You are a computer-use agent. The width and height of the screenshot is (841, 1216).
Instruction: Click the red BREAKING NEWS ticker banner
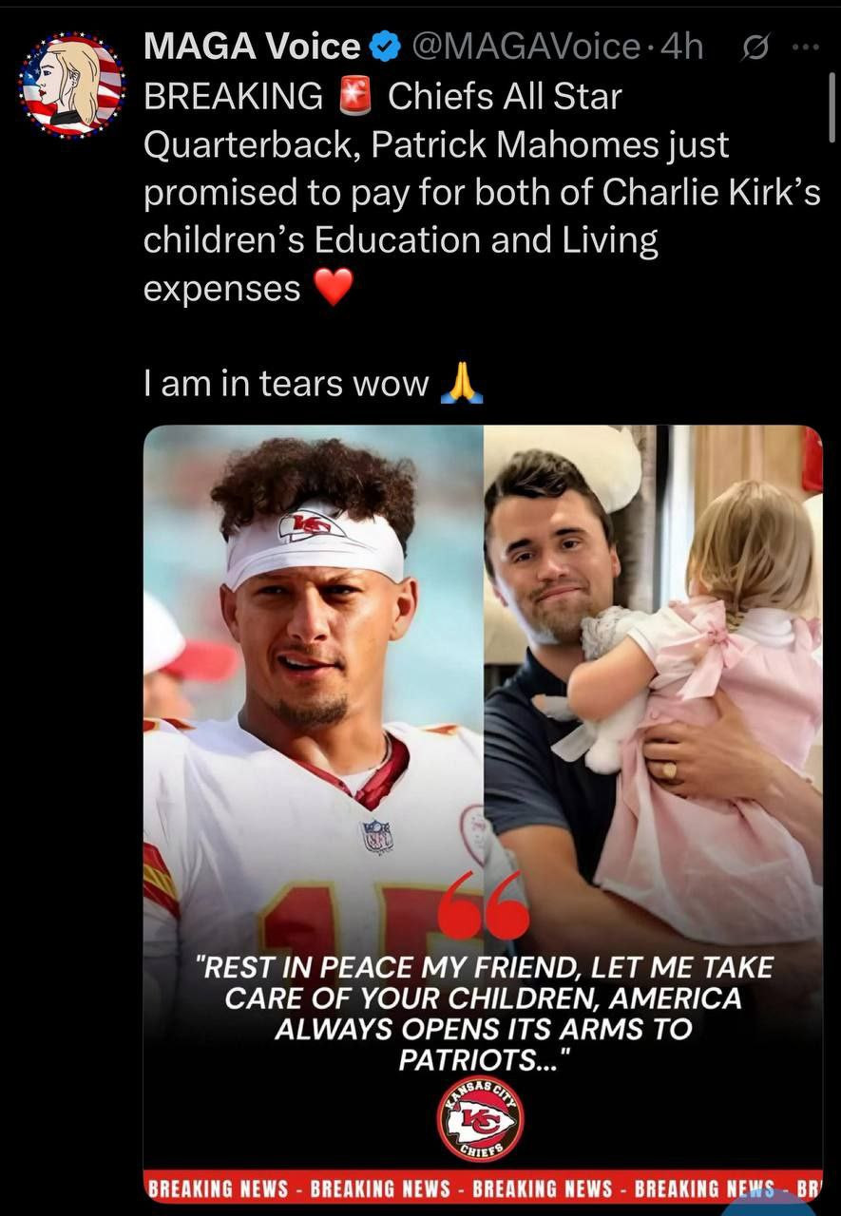pos(483,1187)
